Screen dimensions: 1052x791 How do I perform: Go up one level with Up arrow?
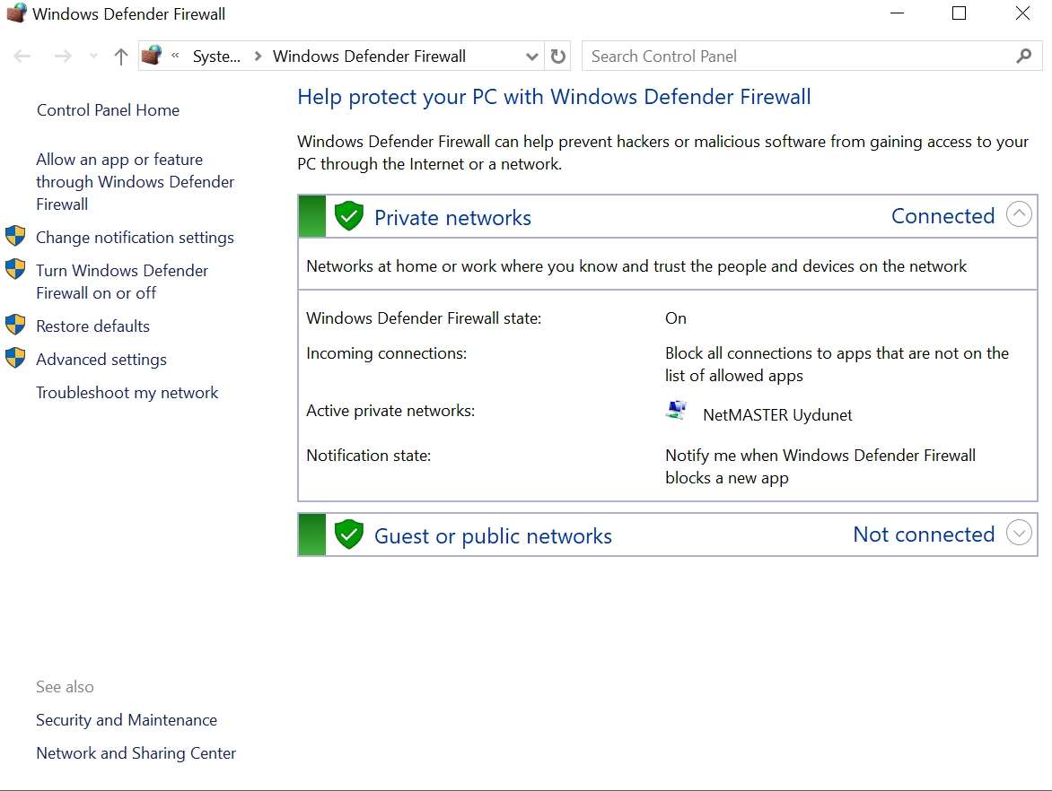coord(121,56)
